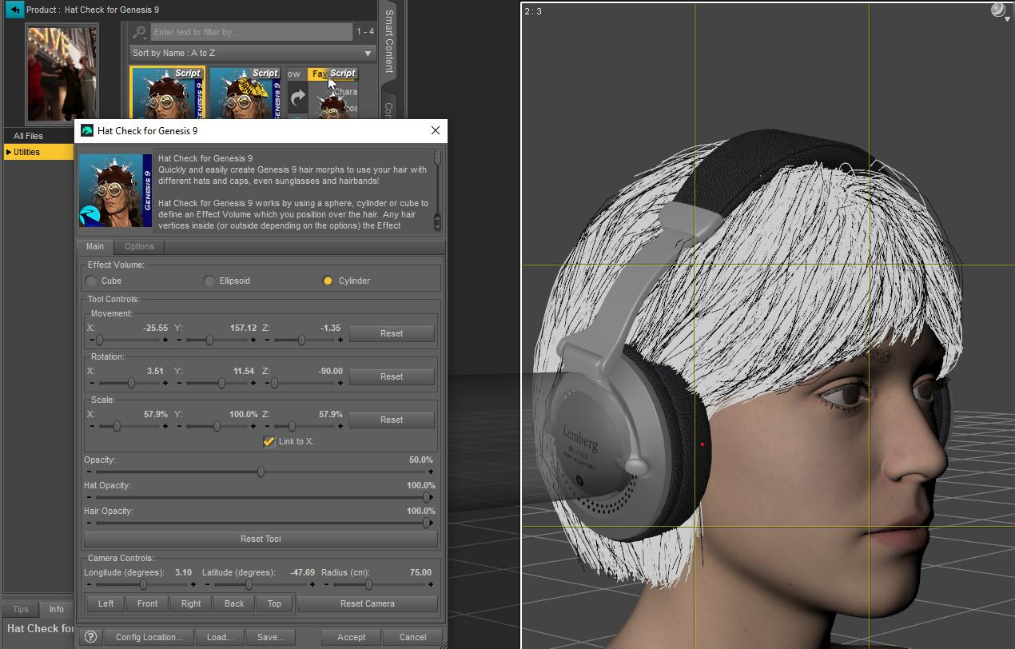Increase Rotation Z with its plus icon

[340, 383]
